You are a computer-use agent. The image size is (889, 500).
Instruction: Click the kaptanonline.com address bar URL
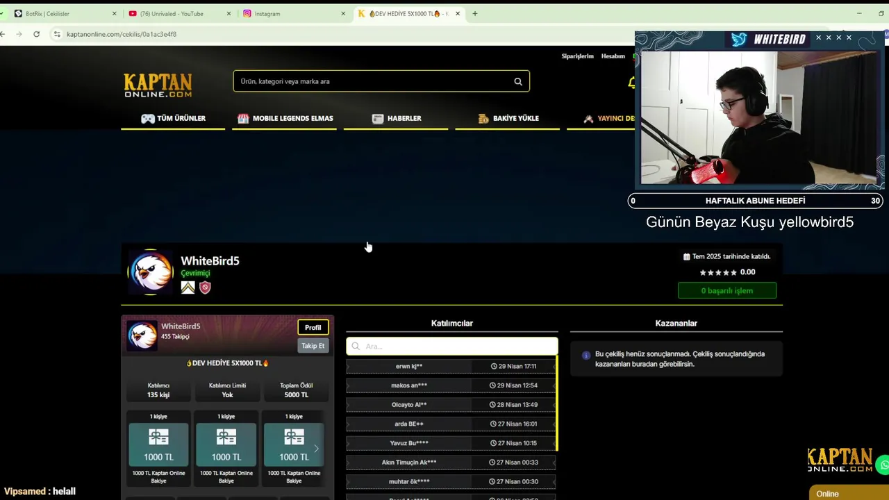click(122, 34)
